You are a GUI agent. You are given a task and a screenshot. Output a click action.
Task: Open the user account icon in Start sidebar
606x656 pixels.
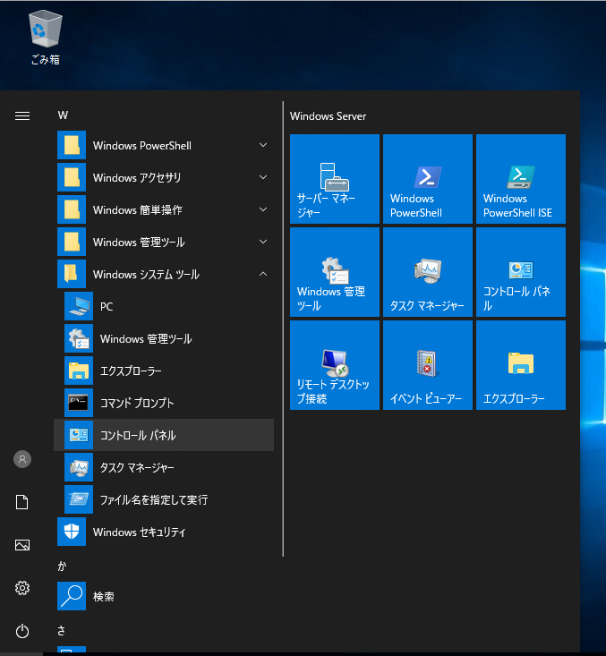[x=22, y=459]
